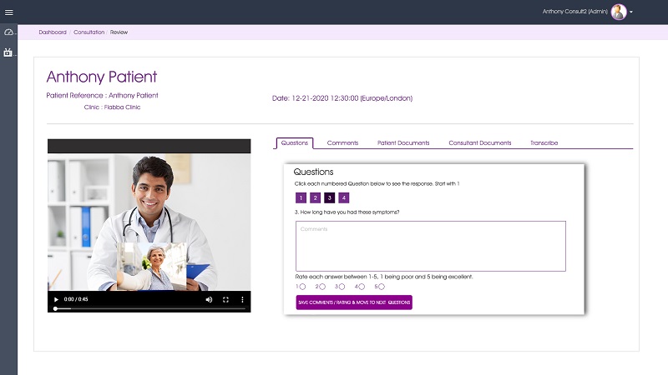
Task: Select rating 3 radio button
Action: tap(342, 287)
